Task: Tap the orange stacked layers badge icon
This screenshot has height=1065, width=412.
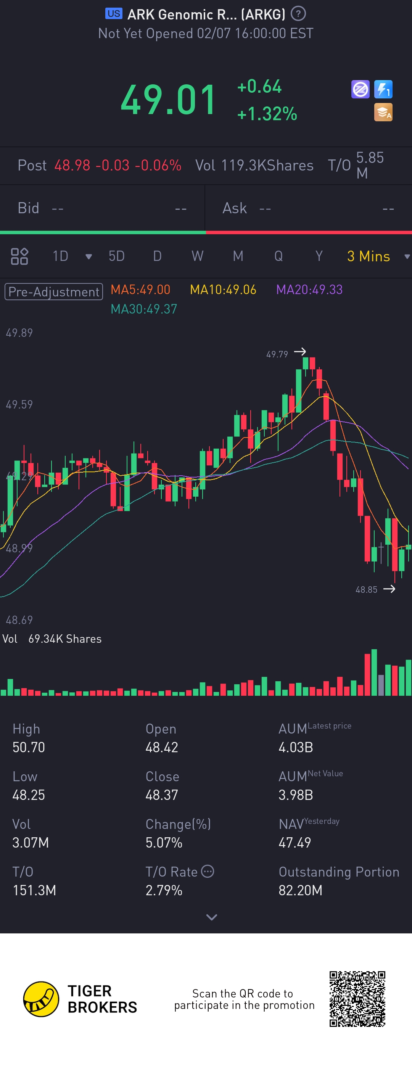Action: click(383, 113)
